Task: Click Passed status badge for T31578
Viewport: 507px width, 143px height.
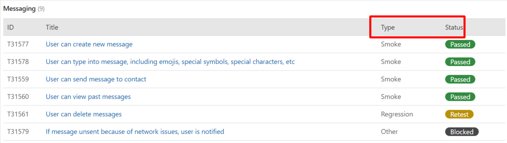Action: pyautogui.click(x=460, y=62)
